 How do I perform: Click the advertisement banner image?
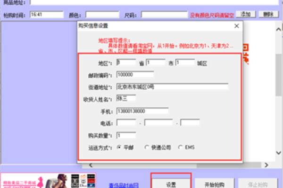pyautogui.click(x=49, y=180)
